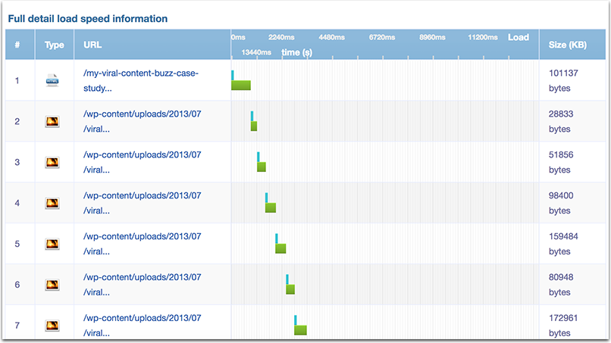Click the '8960ms' timeline tick label
611x343 pixels.
pyautogui.click(x=432, y=37)
